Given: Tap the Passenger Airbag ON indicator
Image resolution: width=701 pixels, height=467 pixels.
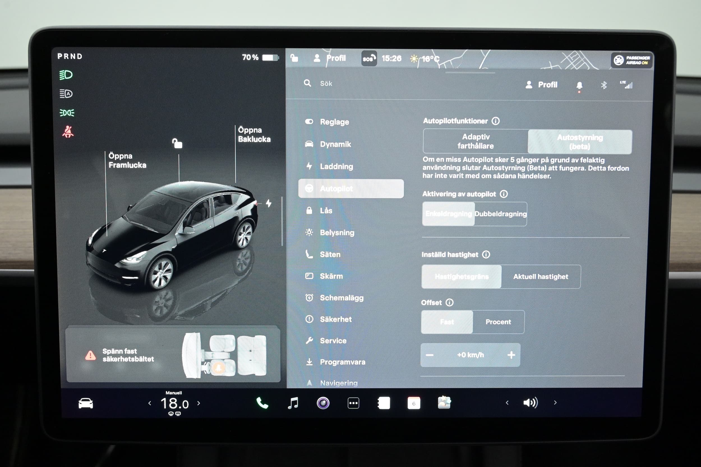Looking at the screenshot, I should [631, 60].
